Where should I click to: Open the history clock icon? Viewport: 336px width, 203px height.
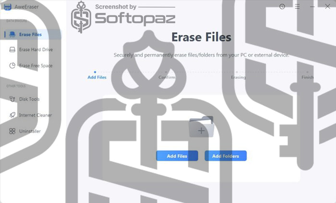pos(282,7)
